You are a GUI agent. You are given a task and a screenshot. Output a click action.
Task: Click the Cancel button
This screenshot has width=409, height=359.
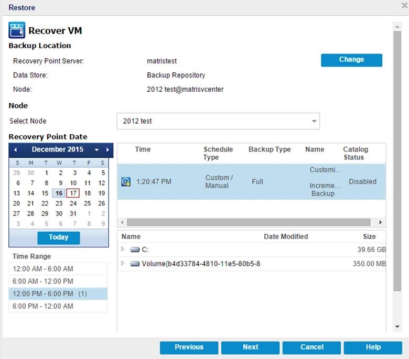311,348
